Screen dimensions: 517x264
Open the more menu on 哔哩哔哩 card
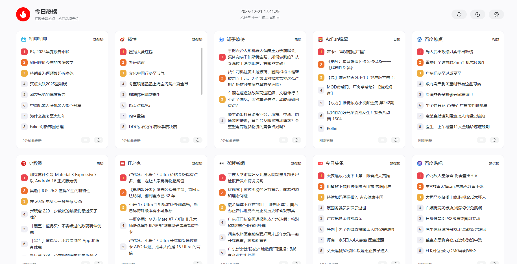pyautogui.click(x=86, y=140)
